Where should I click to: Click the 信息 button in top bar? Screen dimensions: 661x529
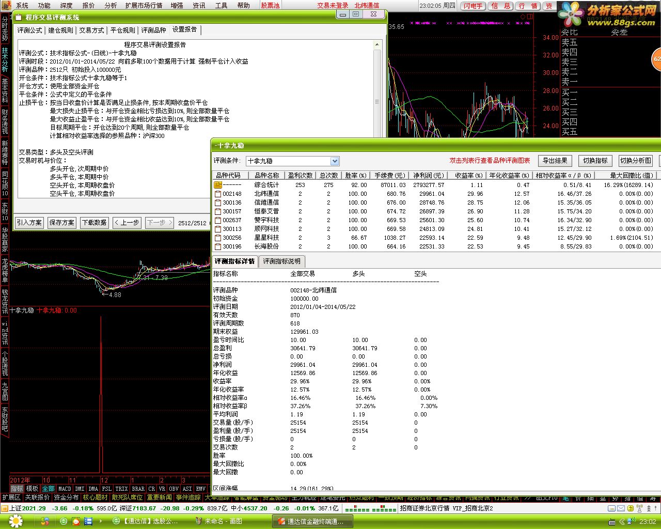point(500,6)
